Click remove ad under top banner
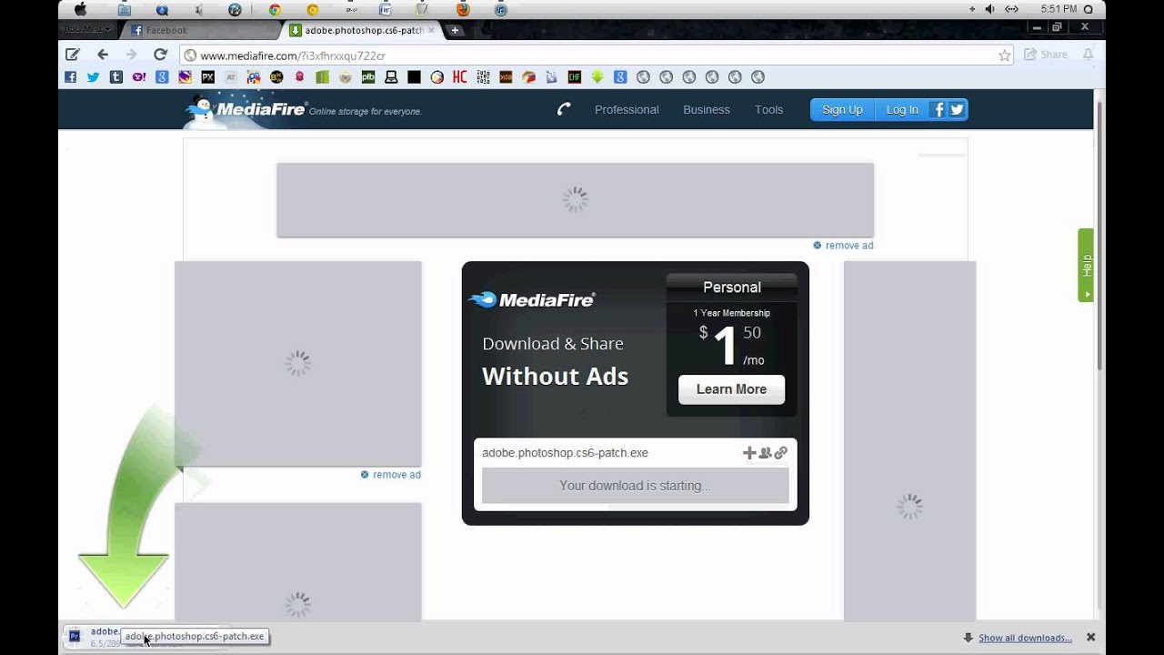 (843, 246)
